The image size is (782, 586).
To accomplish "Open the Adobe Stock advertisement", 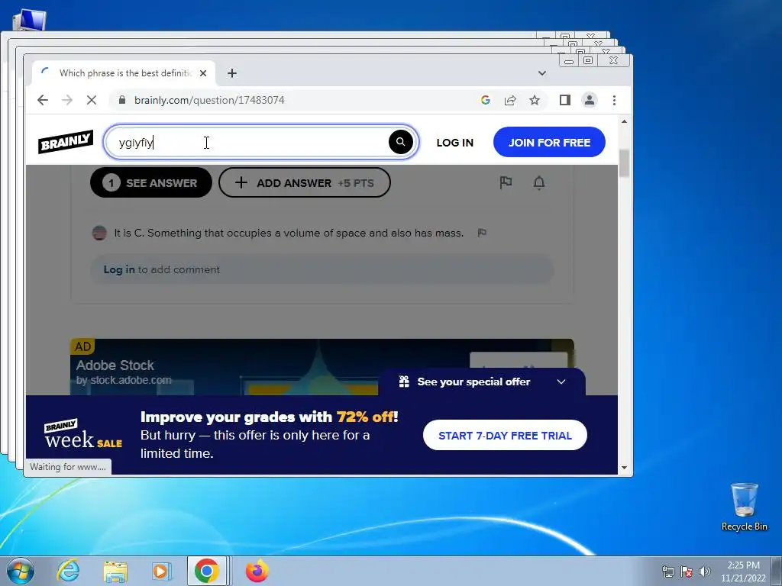I will coord(322,367).
